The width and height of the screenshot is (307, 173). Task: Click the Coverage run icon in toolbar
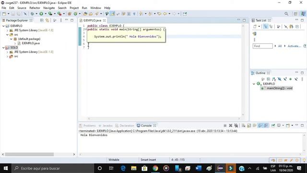tap(50, 14)
